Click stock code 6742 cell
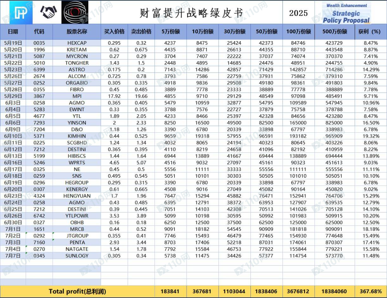The width and height of the screenshot is (387, 298). [39, 216]
